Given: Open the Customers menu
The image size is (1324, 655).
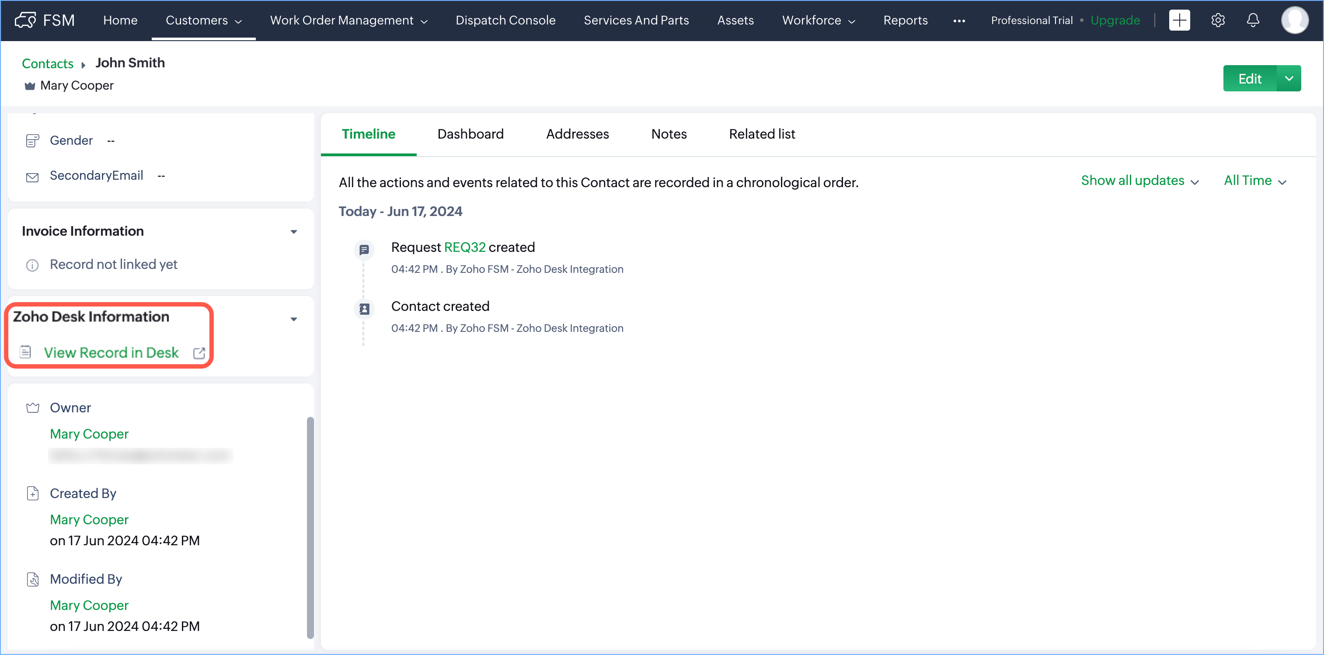Looking at the screenshot, I should (203, 21).
